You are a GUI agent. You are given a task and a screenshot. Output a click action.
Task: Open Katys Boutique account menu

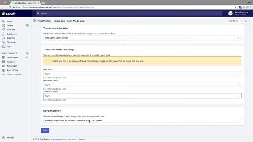(x=238, y=13)
